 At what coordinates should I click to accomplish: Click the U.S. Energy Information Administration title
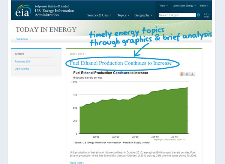point(54,13)
